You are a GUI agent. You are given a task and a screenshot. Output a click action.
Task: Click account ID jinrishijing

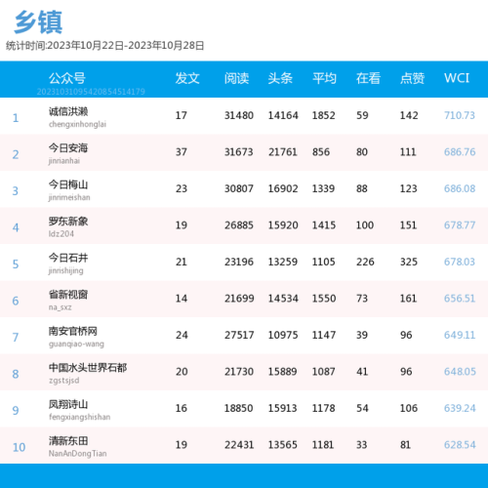click(66, 270)
